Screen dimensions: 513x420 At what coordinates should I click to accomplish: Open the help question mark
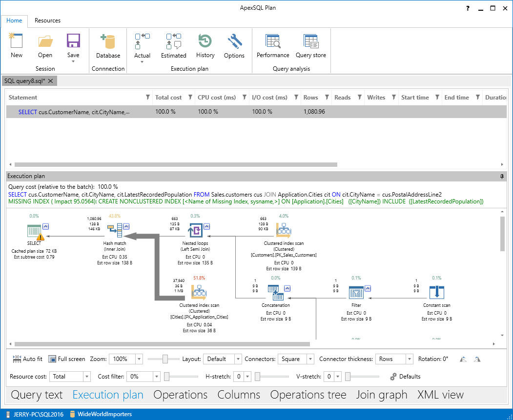tap(468, 8)
